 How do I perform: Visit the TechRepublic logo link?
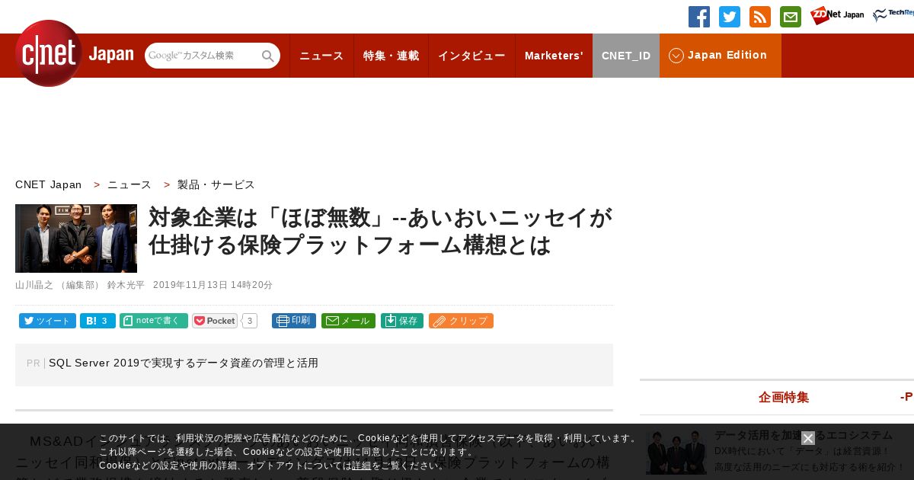[893, 15]
